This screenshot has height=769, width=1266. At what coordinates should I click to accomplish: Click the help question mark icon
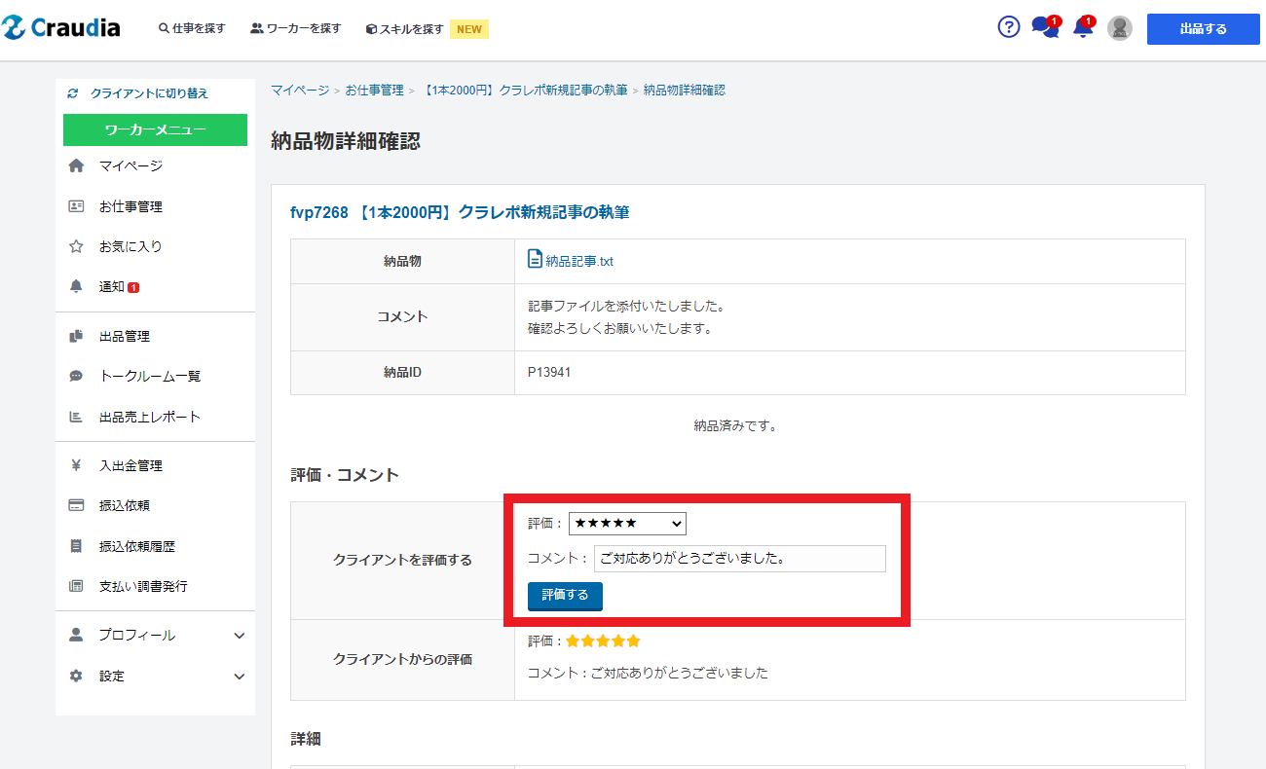(1009, 27)
